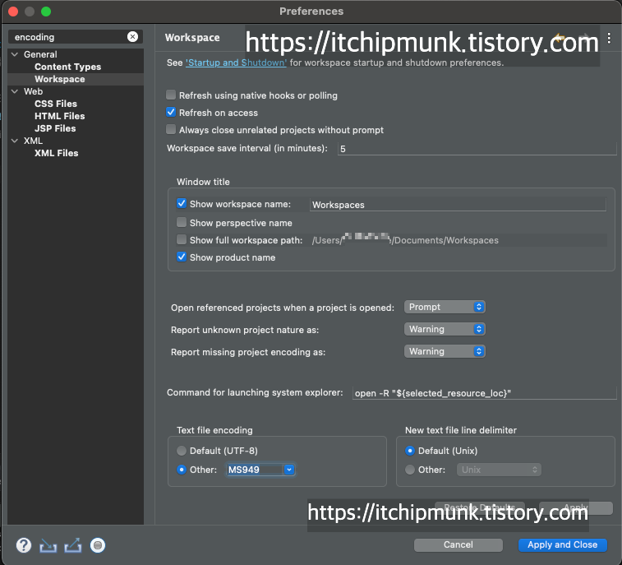Open the three-dot view menu
Viewport: 622px width, 565px height.
(609, 38)
